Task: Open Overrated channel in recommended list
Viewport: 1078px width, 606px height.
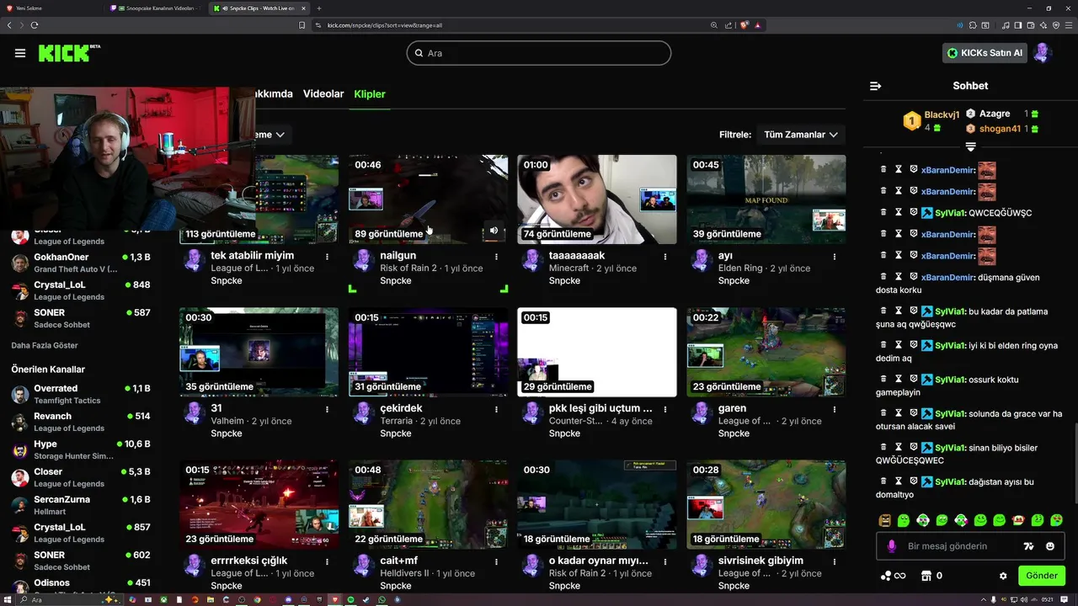Action: point(80,394)
